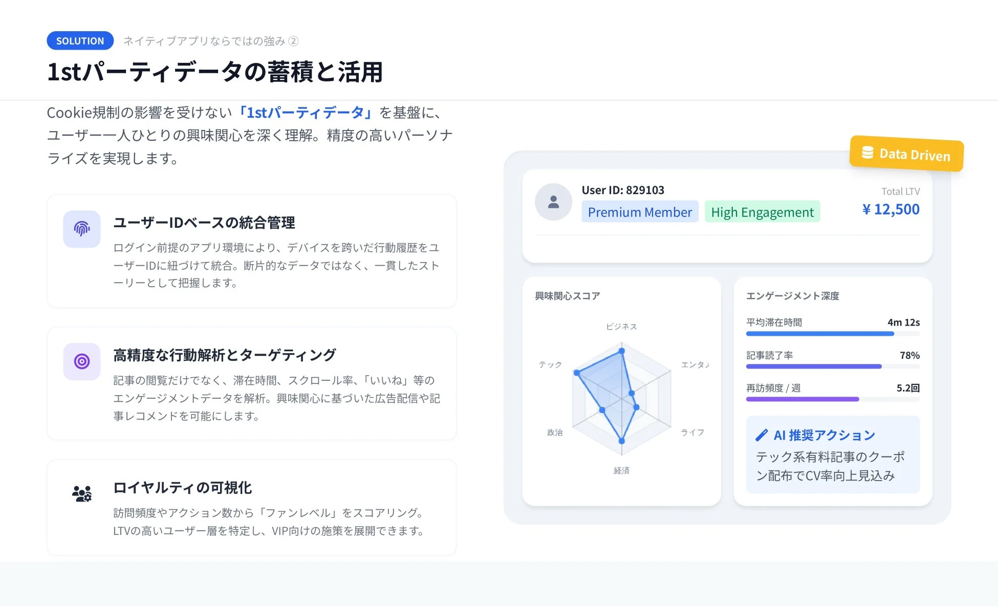Viewport: 998px width, 606px height.
Task: Open the 1stパーティデータ link in the intro text
Action: pyautogui.click(x=306, y=112)
